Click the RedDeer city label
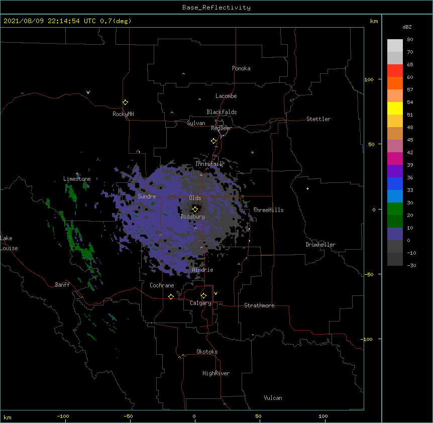433x423 pixels. 221,128
